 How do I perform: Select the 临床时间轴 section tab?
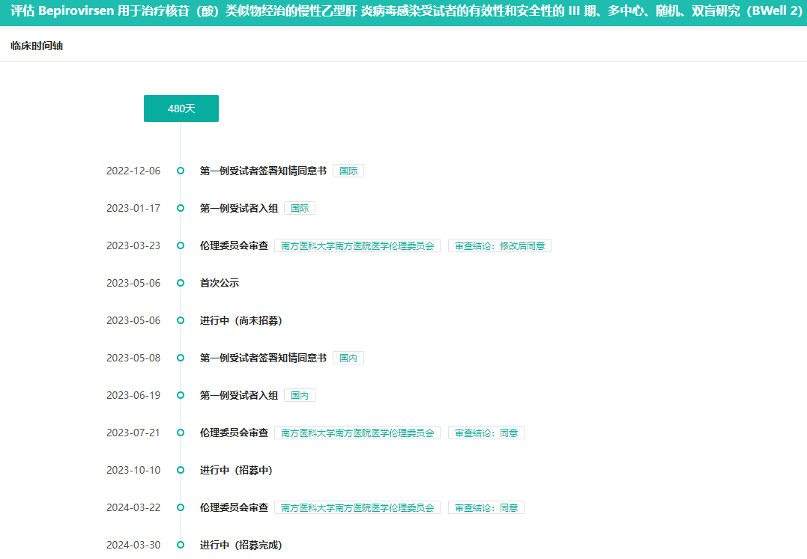[x=37, y=46]
